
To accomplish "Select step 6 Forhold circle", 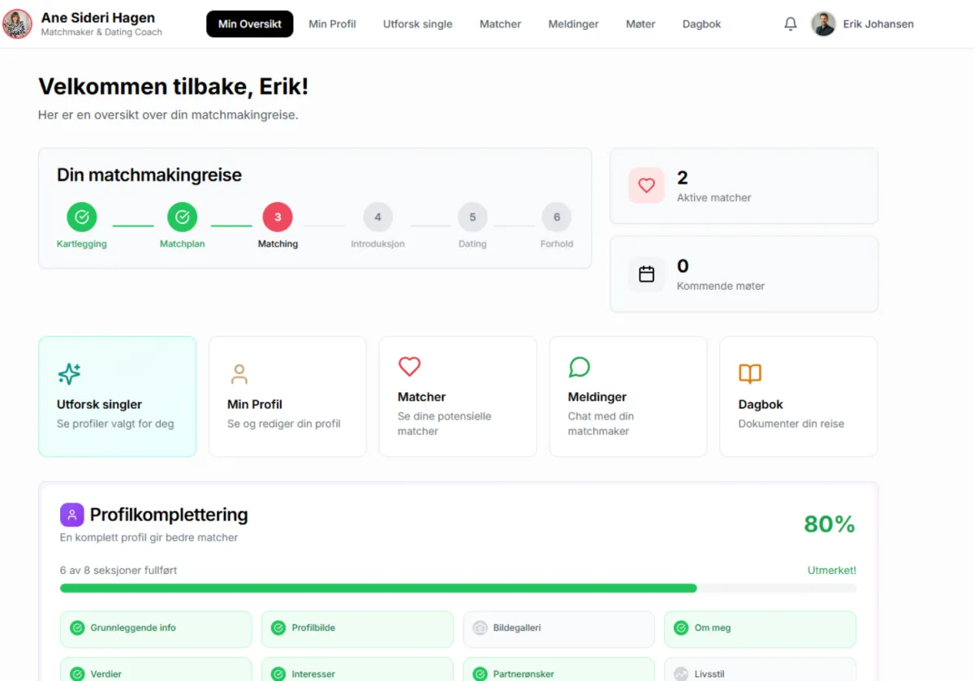I will [x=557, y=217].
